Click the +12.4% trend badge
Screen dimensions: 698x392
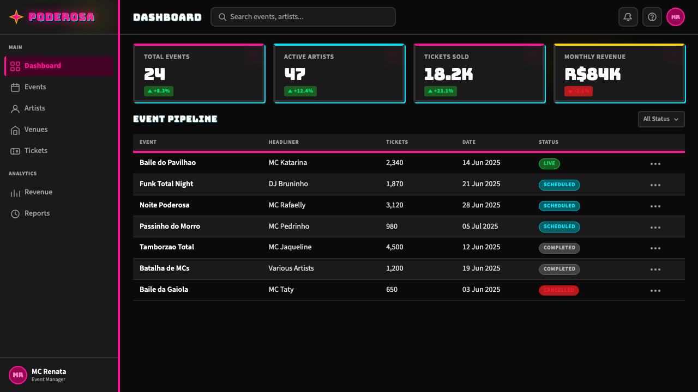(300, 91)
